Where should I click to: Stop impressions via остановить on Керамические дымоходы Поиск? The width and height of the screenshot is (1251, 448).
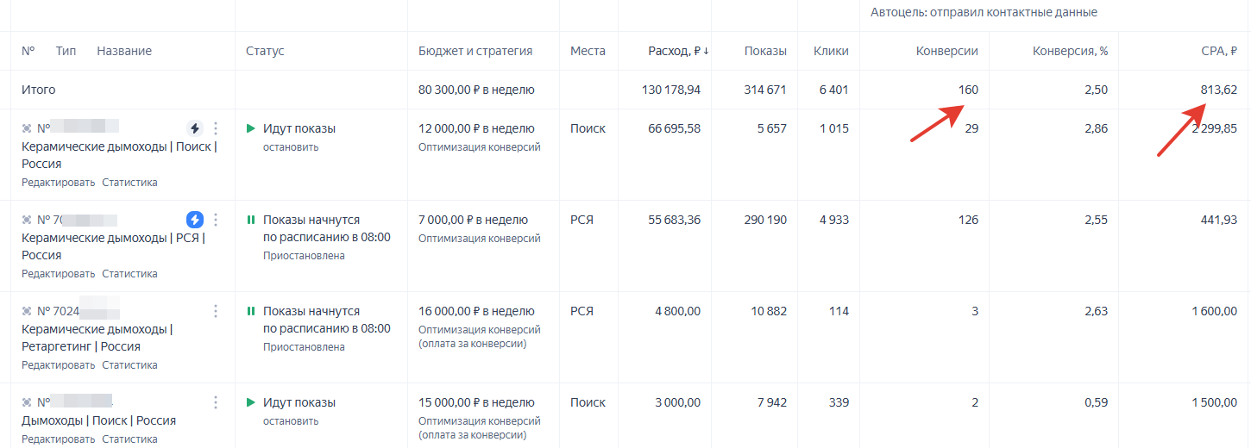click(291, 147)
